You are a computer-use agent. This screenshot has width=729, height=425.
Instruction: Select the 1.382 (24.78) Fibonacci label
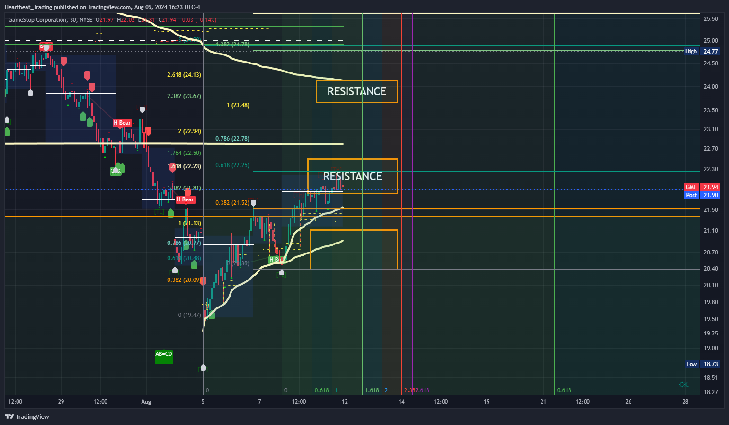click(x=232, y=45)
